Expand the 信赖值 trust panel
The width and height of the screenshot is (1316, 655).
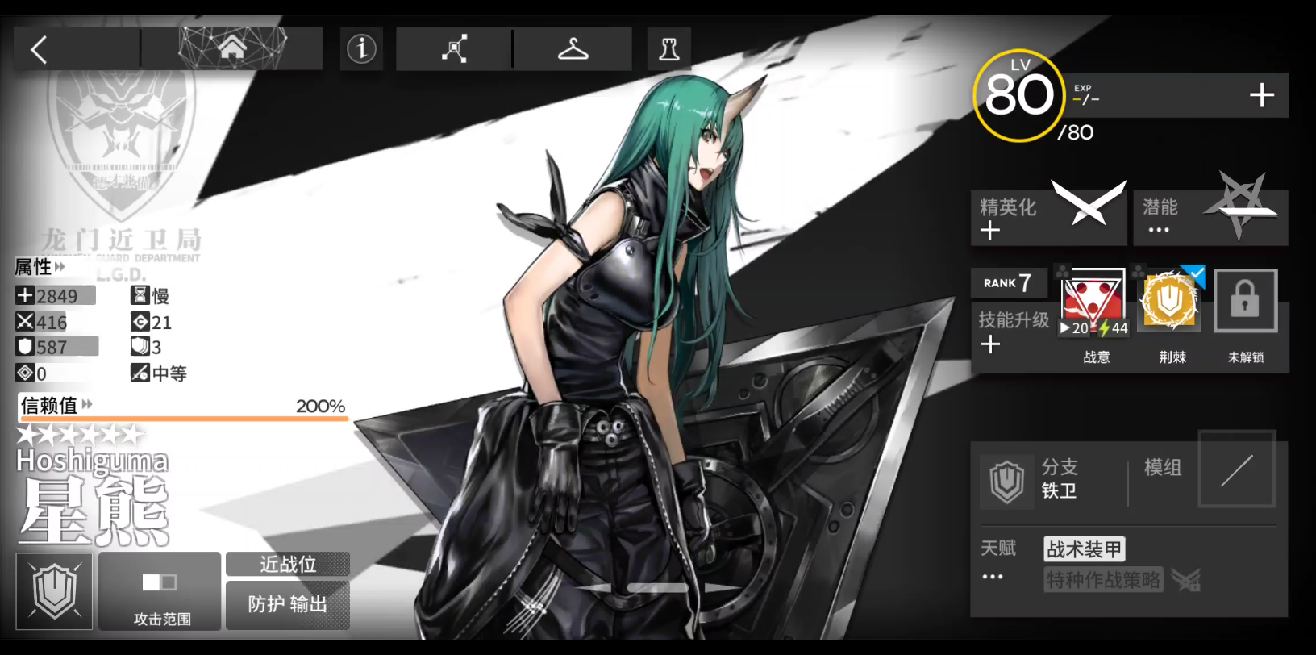56,405
